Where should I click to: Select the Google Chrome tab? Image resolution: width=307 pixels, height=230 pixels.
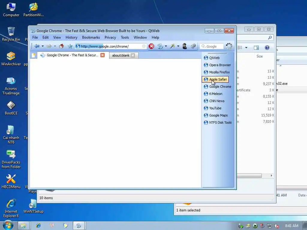[x=72, y=55]
